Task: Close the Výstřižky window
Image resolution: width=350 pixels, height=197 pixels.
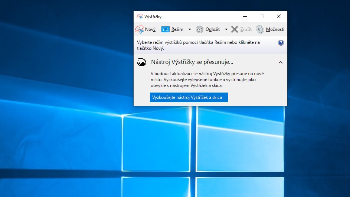Action: [x=279, y=17]
